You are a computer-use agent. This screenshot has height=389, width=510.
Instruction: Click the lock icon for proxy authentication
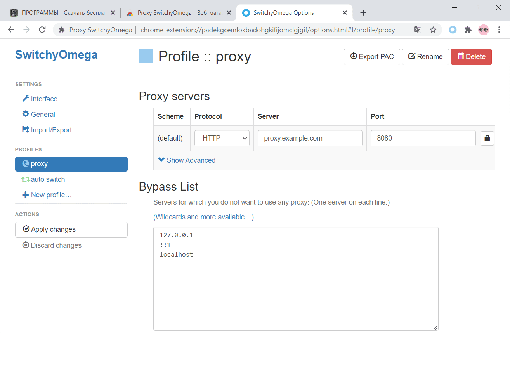click(487, 138)
